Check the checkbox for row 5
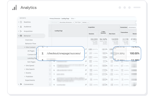151x96 pixels. (50, 66)
